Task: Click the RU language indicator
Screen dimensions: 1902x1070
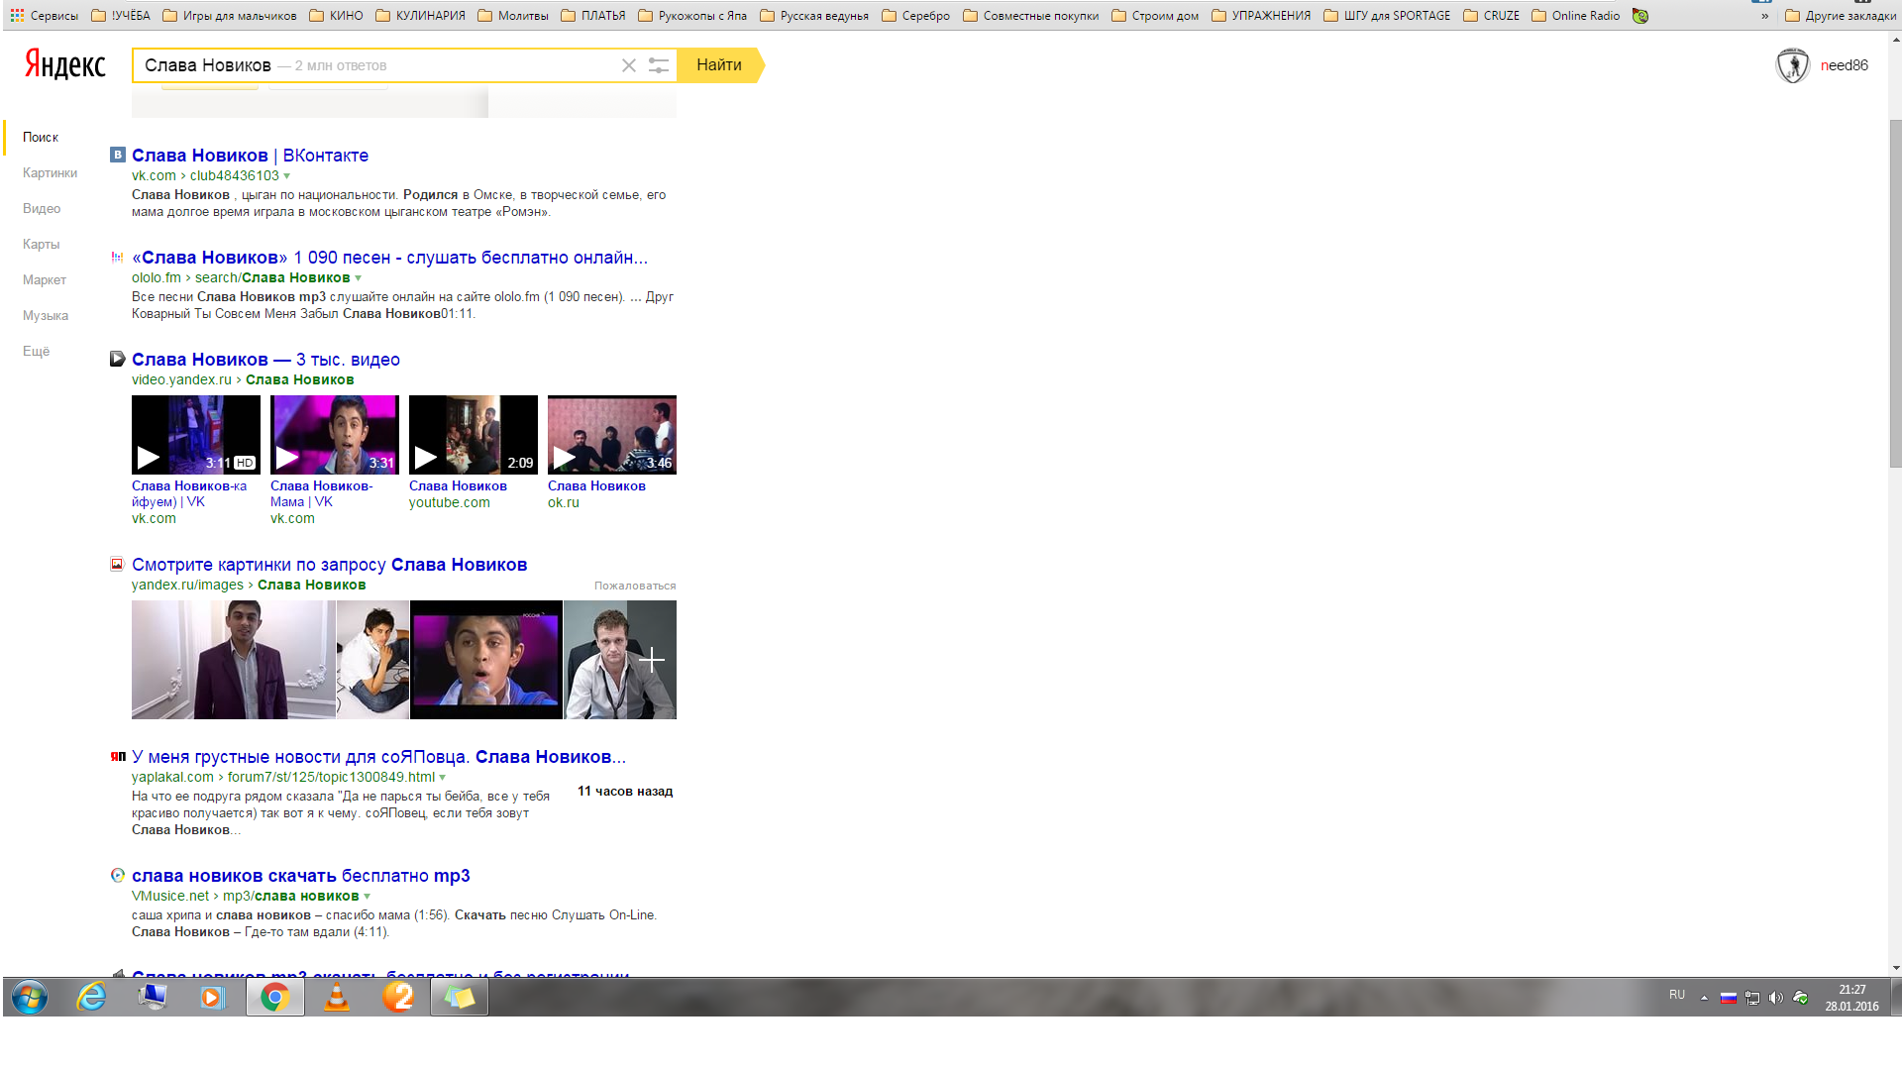Action: 1677,995
